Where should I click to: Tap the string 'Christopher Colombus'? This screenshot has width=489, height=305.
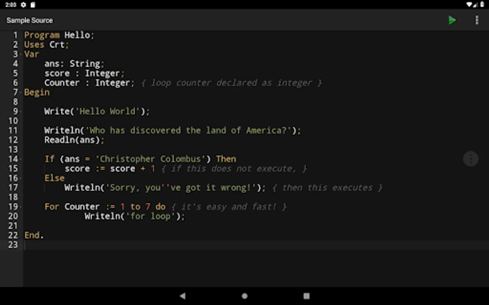click(150, 159)
